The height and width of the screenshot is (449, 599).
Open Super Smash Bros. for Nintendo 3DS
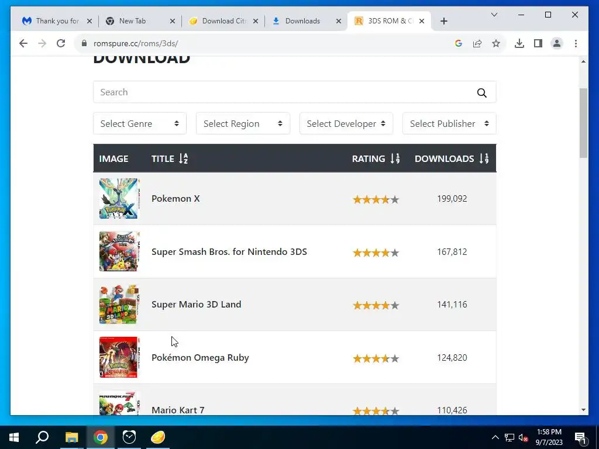tap(229, 251)
